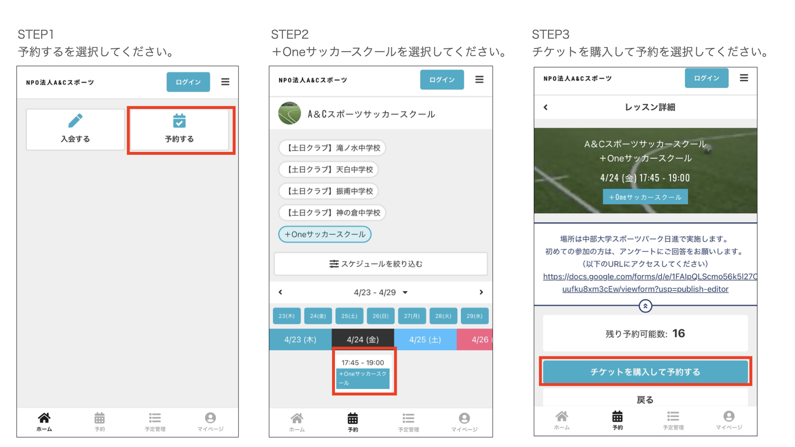This screenshot has height=447, width=795.
Task: Select the +Oneサッカースクール filter chip
Action: pyautogui.click(x=325, y=234)
